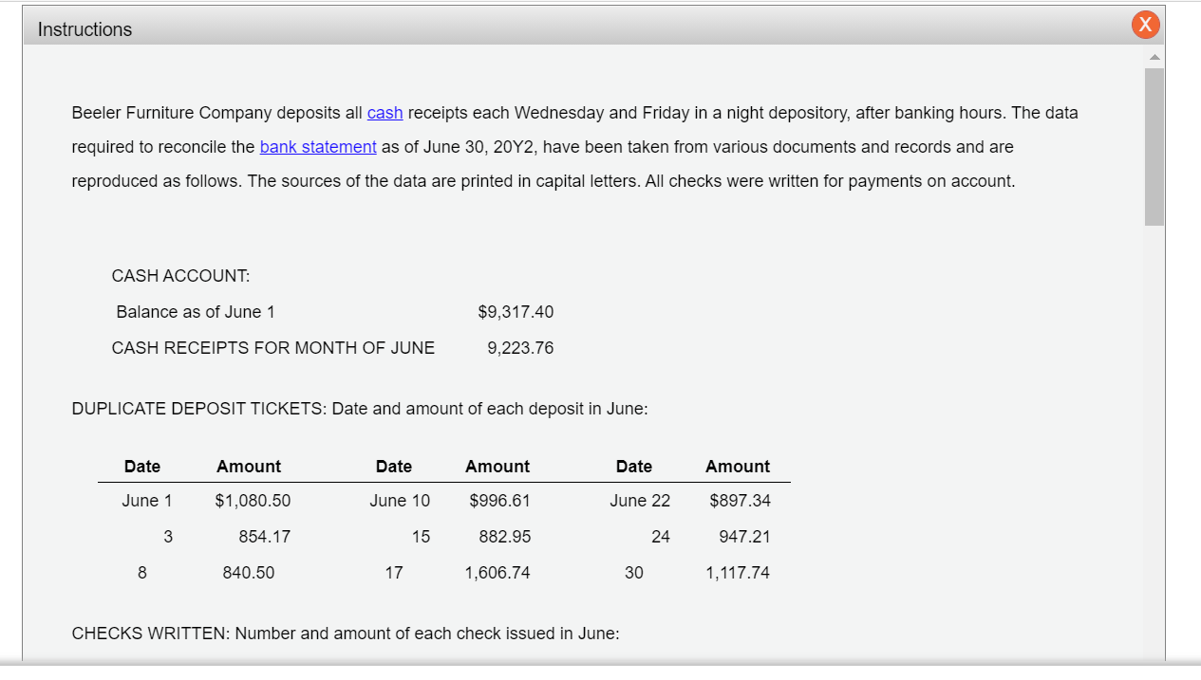Click the June 24 deposit amount 947.21
Viewport: 1201px width, 680px height.
(x=745, y=537)
